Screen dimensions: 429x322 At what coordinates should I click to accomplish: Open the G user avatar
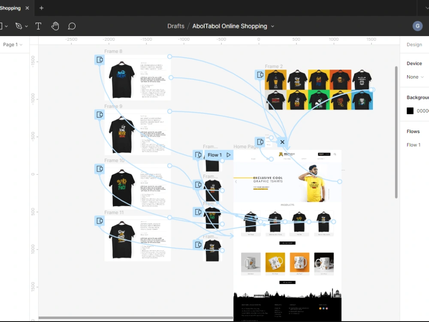(417, 26)
